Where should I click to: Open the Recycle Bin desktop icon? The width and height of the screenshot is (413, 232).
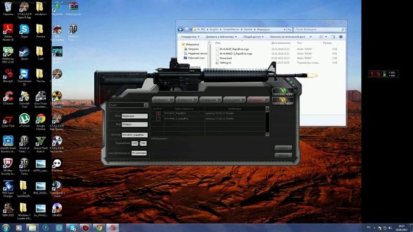(x=8, y=8)
